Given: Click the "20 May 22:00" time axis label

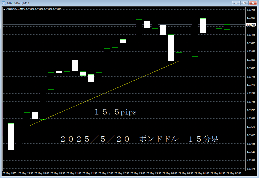Looking at the screenshot, I should pyautogui.click(x=106, y=173).
